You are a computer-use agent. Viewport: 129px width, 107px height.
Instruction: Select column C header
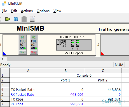103,70
